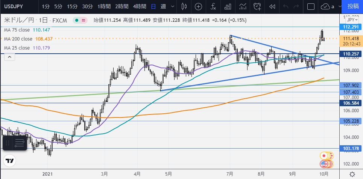The width and height of the screenshot is (363, 179).
Task: Click the 106.584 price level label
Action: (351, 103)
